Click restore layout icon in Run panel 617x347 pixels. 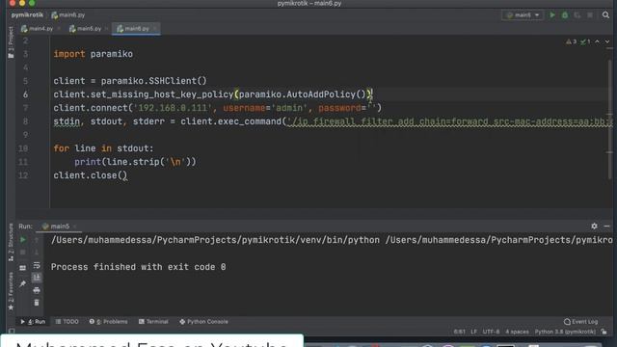pos(23,268)
